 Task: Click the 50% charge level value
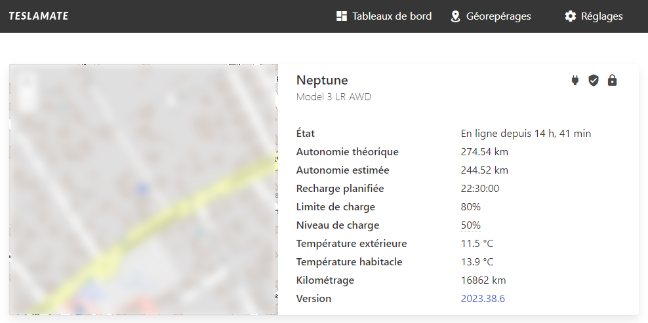tap(471, 225)
